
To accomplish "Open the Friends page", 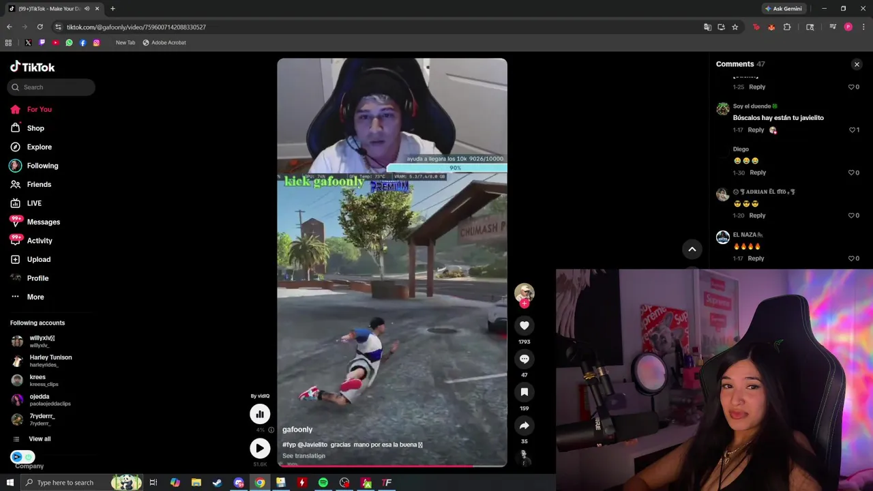I will (x=31, y=184).
